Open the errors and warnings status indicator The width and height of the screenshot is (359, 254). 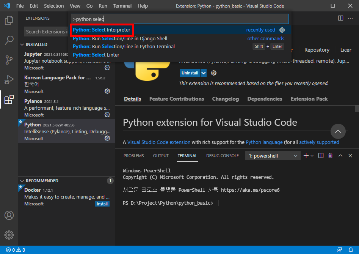coord(16,250)
